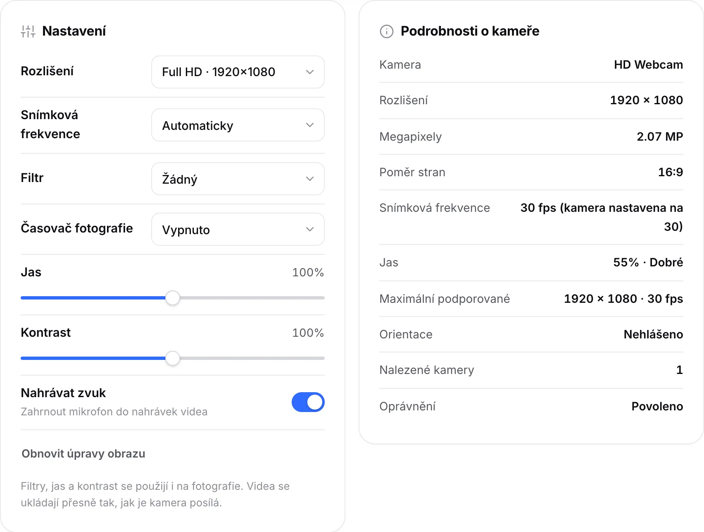This screenshot has height=532, width=704.
Task: Click the Časovač fotografie label
Action: [x=77, y=228]
